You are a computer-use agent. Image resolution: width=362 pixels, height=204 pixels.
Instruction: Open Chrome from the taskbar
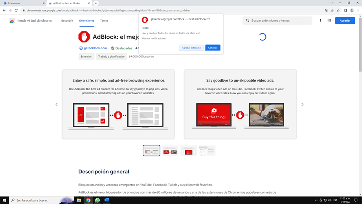tap(88, 200)
